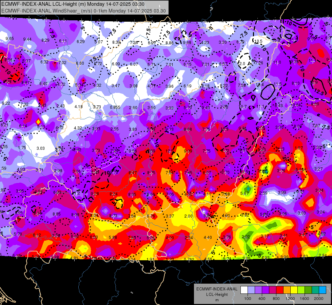Screen dimensions: 332x305
Task: Select the lime green legend swatch
Action: [301, 290]
